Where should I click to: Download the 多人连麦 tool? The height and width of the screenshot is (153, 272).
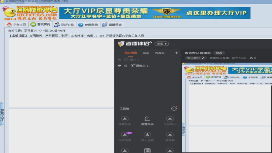coord(147,137)
